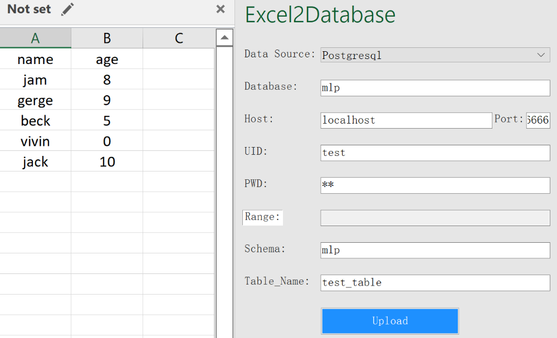Click the Database field containing mlp
The width and height of the screenshot is (557, 338).
click(x=435, y=87)
